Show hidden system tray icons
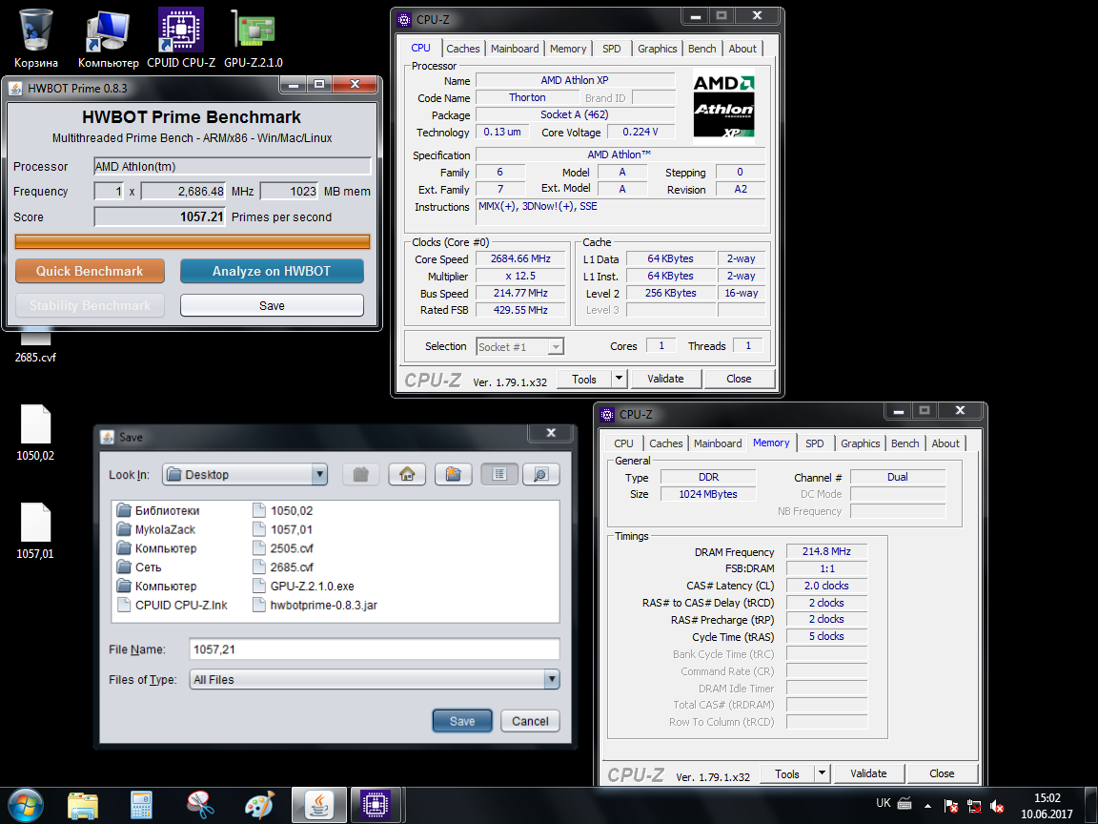This screenshot has height=824, width=1098. 927,807
